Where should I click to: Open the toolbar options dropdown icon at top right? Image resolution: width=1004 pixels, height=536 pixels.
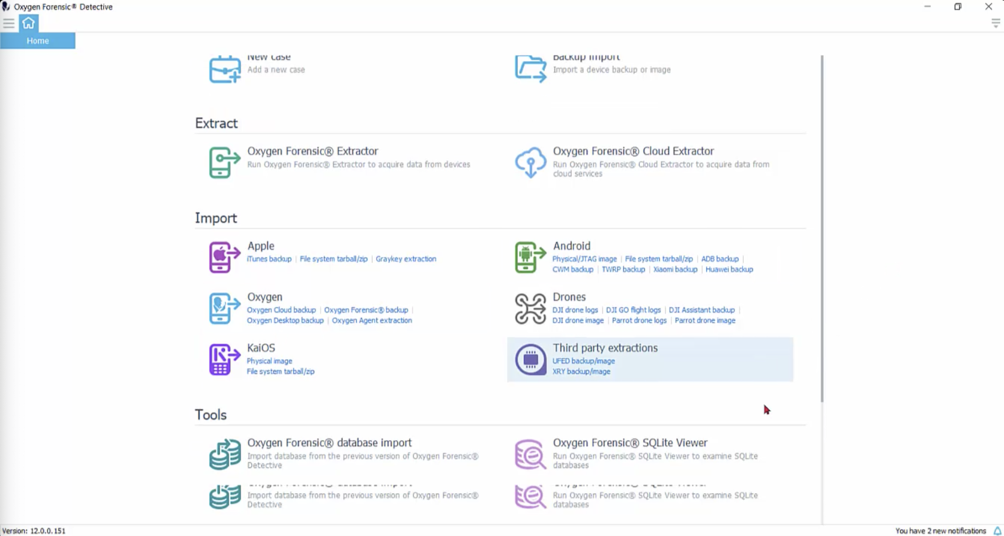pos(995,24)
